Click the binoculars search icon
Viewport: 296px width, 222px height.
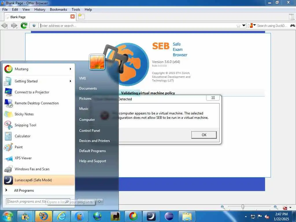[x=293, y=25]
